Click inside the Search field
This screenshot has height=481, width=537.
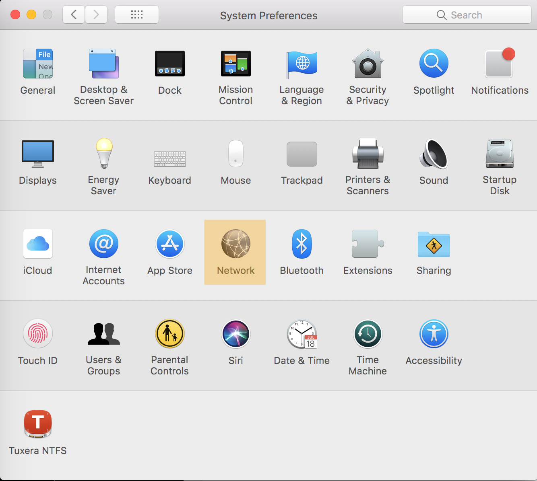click(466, 14)
